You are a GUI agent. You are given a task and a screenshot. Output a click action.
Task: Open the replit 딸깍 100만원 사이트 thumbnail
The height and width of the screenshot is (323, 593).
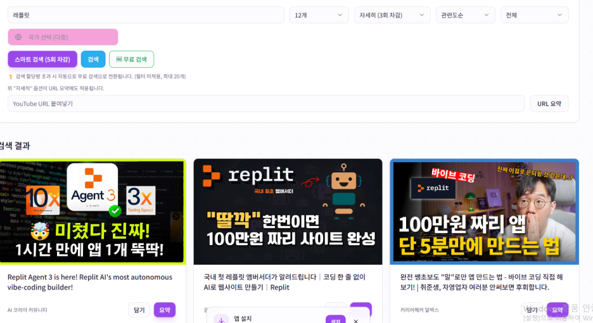288,212
